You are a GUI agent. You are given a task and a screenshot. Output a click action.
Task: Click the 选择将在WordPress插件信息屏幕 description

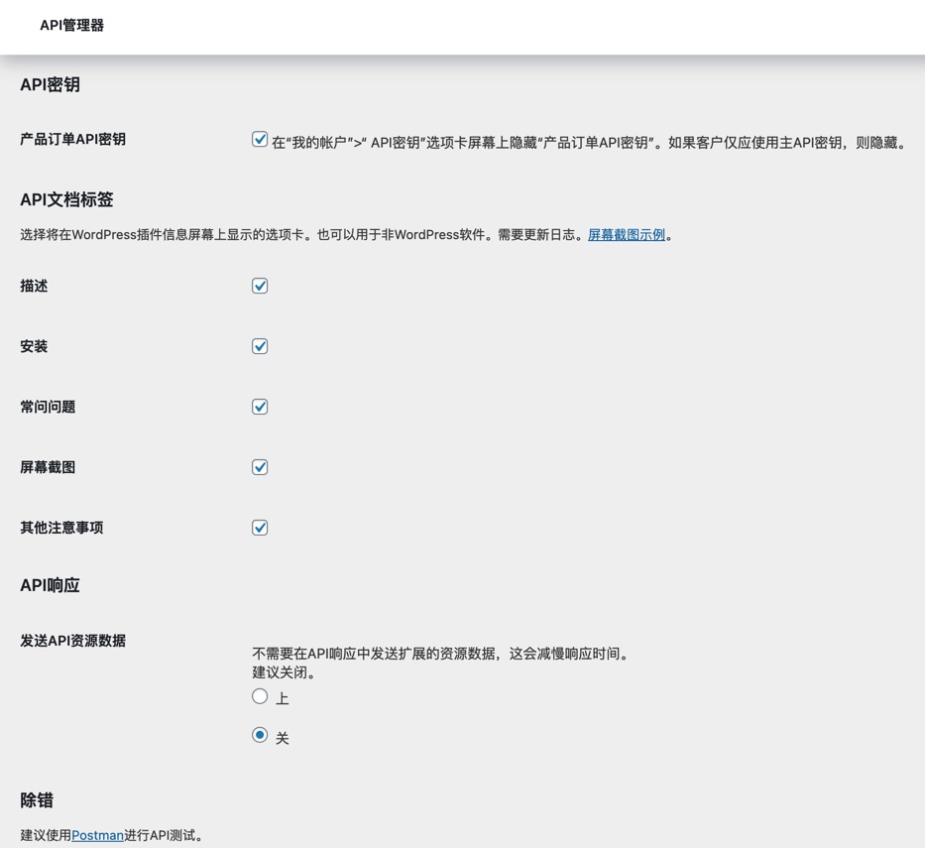click(x=347, y=235)
